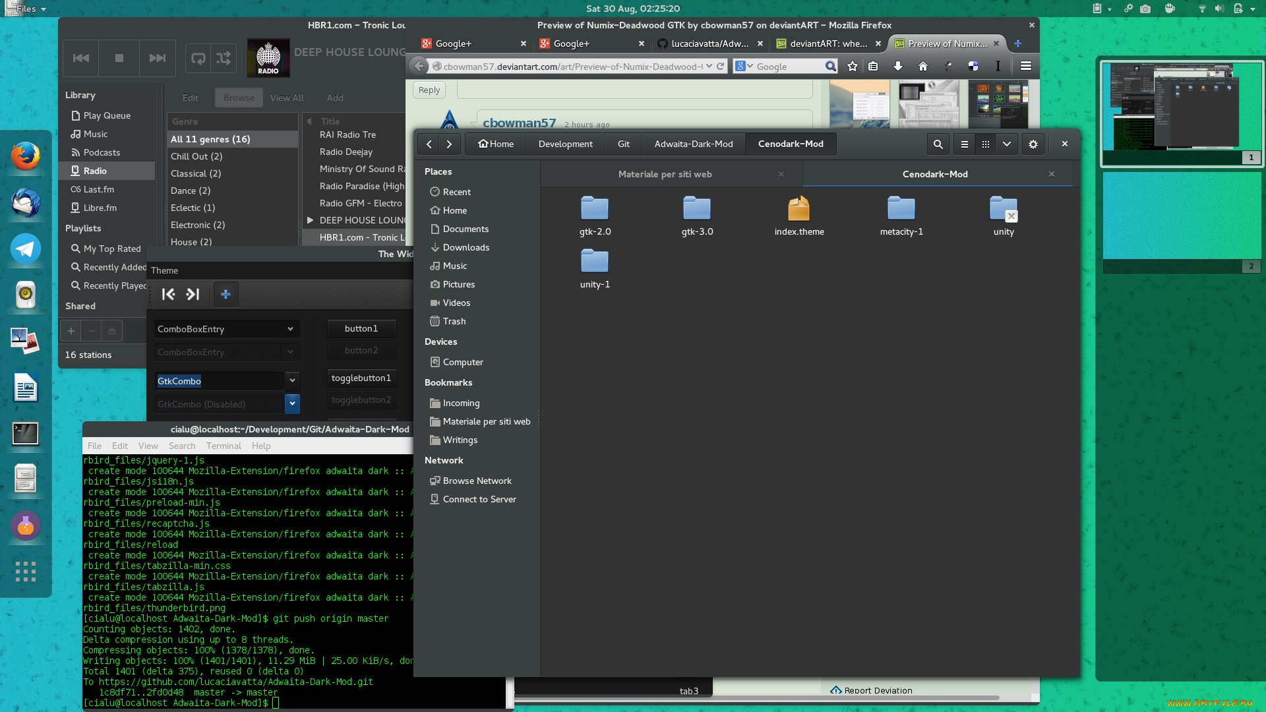Toggle the togglebutton2 button state

tap(361, 400)
